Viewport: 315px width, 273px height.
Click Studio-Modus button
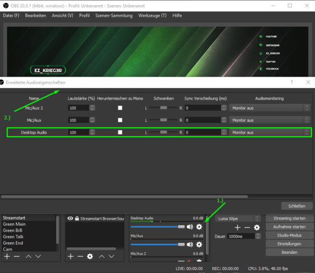289,235
